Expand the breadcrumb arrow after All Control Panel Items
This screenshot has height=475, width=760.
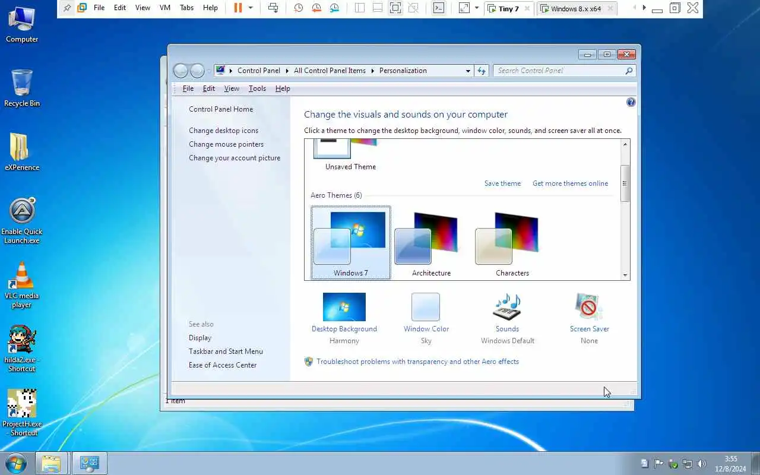click(373, 71)
